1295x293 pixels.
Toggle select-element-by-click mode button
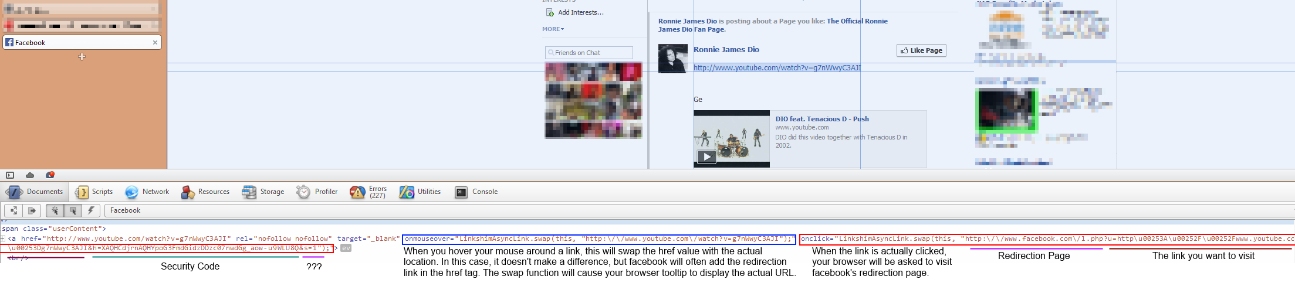(55, 210)
